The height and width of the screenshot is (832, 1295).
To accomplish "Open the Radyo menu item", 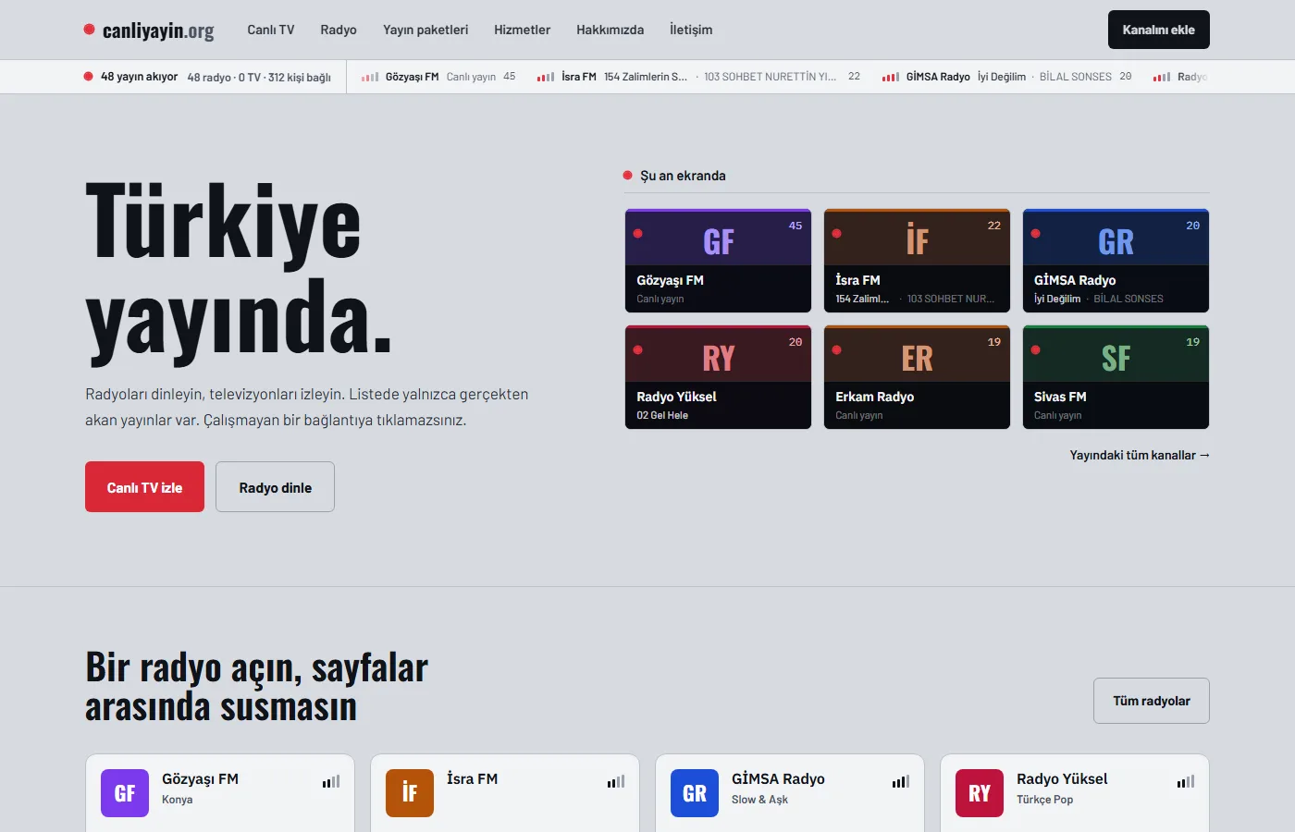I will [x=339, y=30].
